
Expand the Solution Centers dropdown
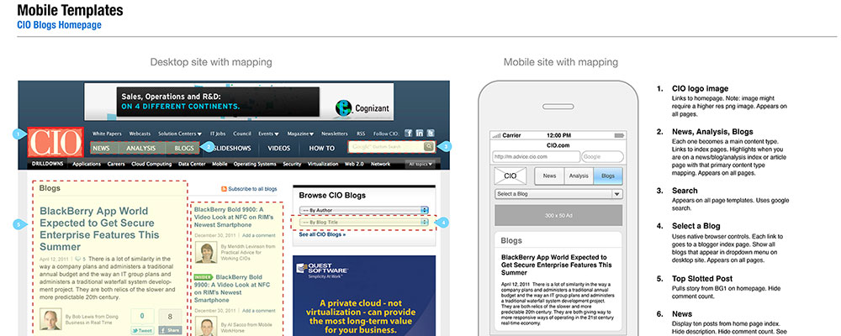point(180,134)
